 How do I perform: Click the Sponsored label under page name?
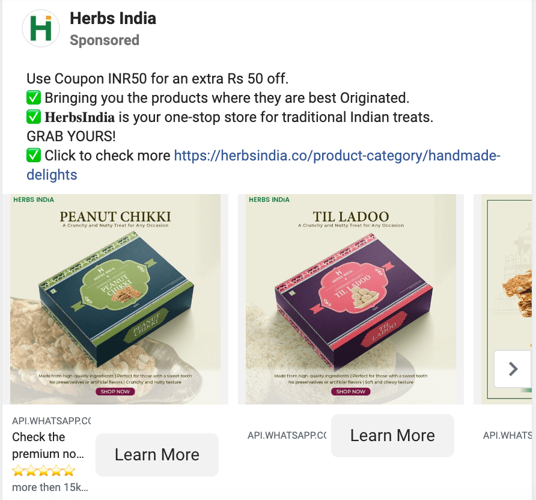coord(105,40)
